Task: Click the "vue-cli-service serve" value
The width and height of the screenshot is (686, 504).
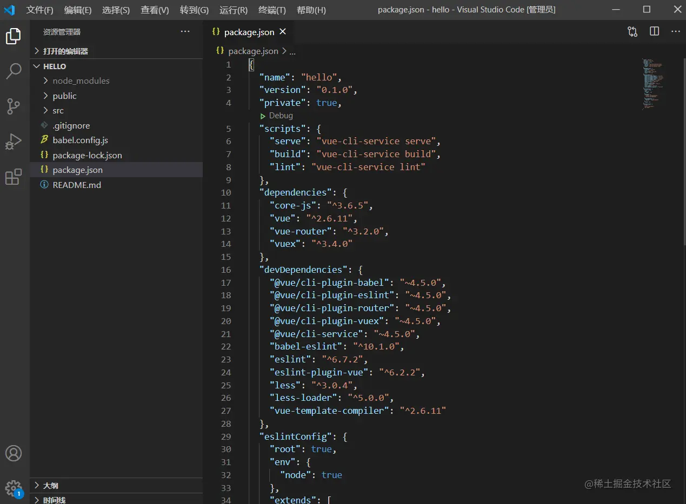Action: [x=376, y=141]
